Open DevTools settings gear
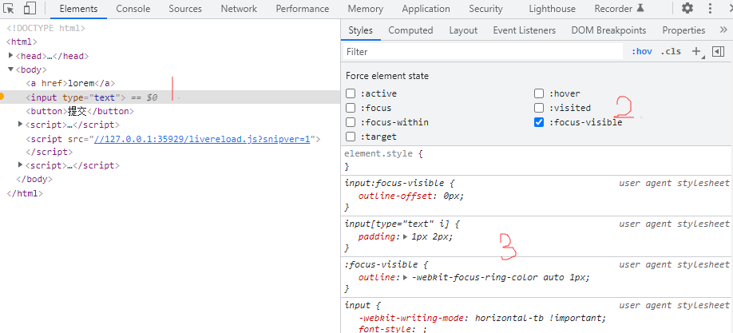 click(687, 9)
